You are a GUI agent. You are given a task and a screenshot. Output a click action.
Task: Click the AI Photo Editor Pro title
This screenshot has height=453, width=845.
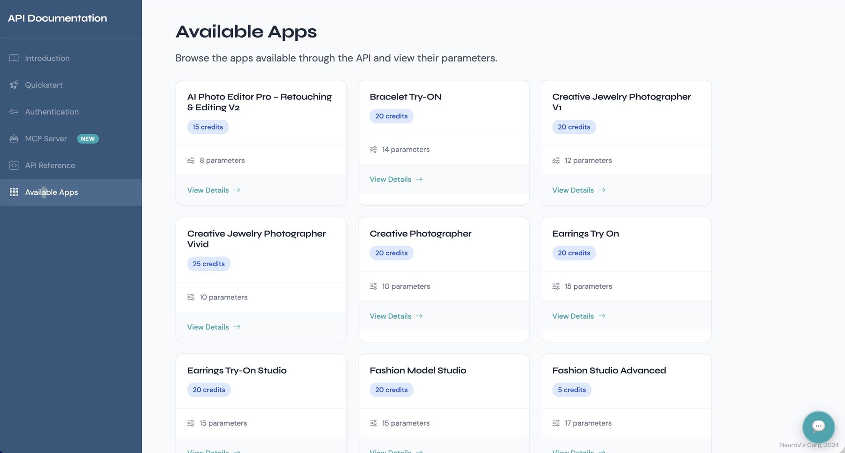pyautogui.click(x=260, y=102)
